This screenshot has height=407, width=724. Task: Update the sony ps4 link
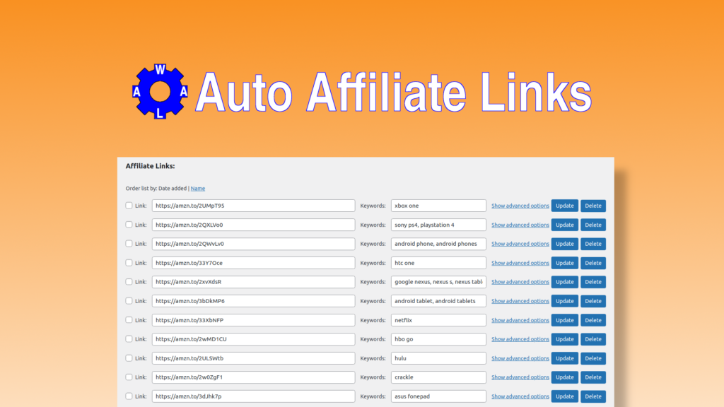point(564,225)
